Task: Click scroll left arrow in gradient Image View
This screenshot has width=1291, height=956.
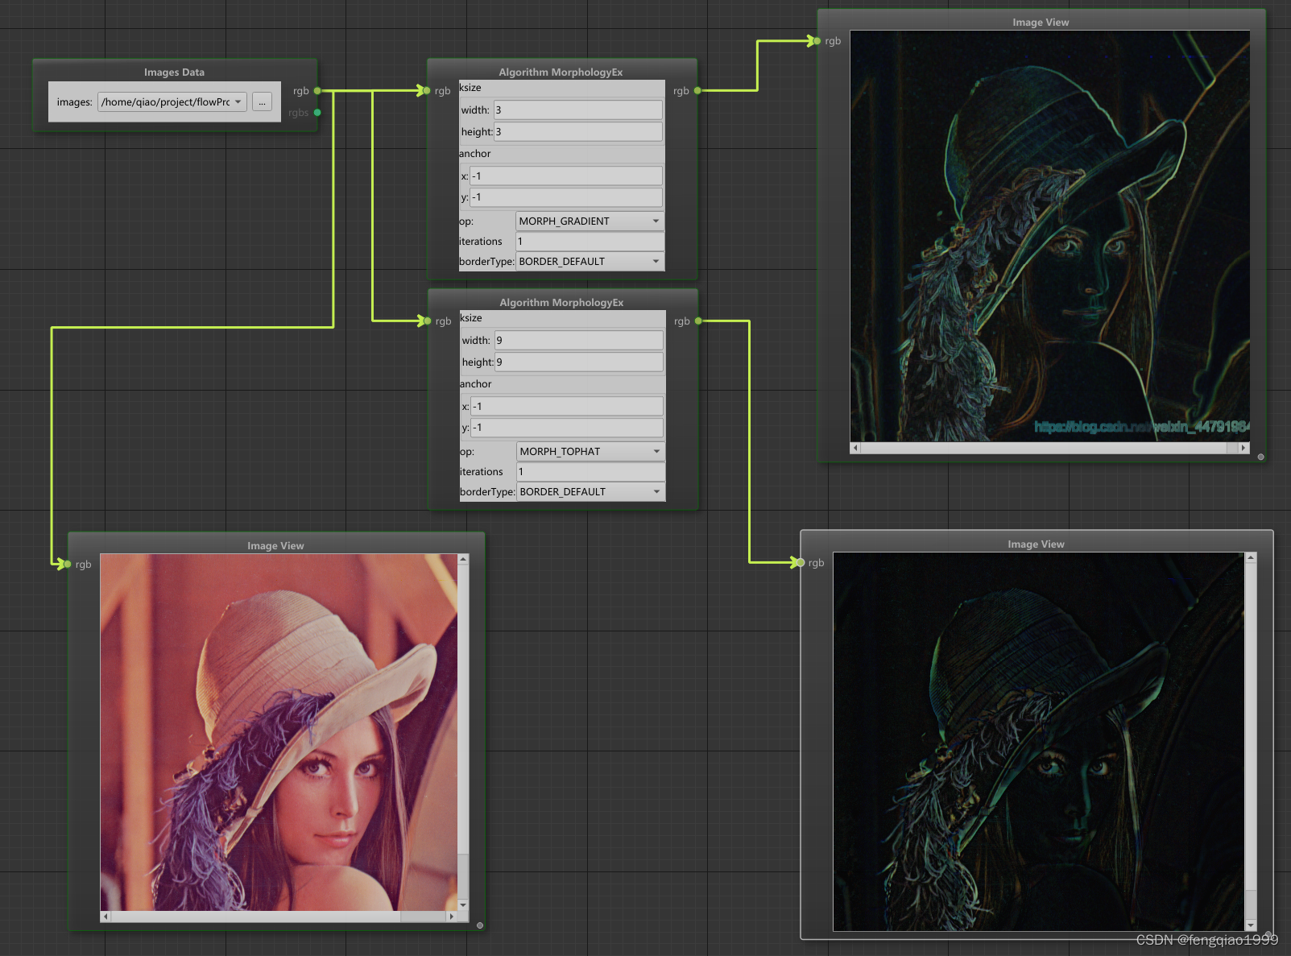Action: (x=855, y=448)
